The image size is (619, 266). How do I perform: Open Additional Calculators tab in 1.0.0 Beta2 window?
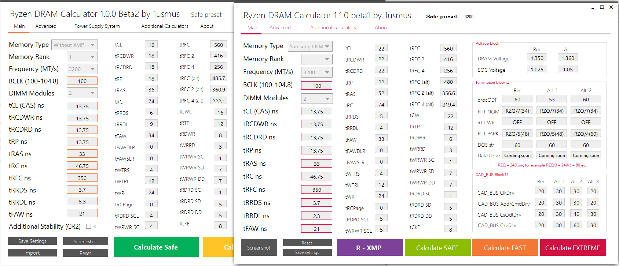point(165,26)
